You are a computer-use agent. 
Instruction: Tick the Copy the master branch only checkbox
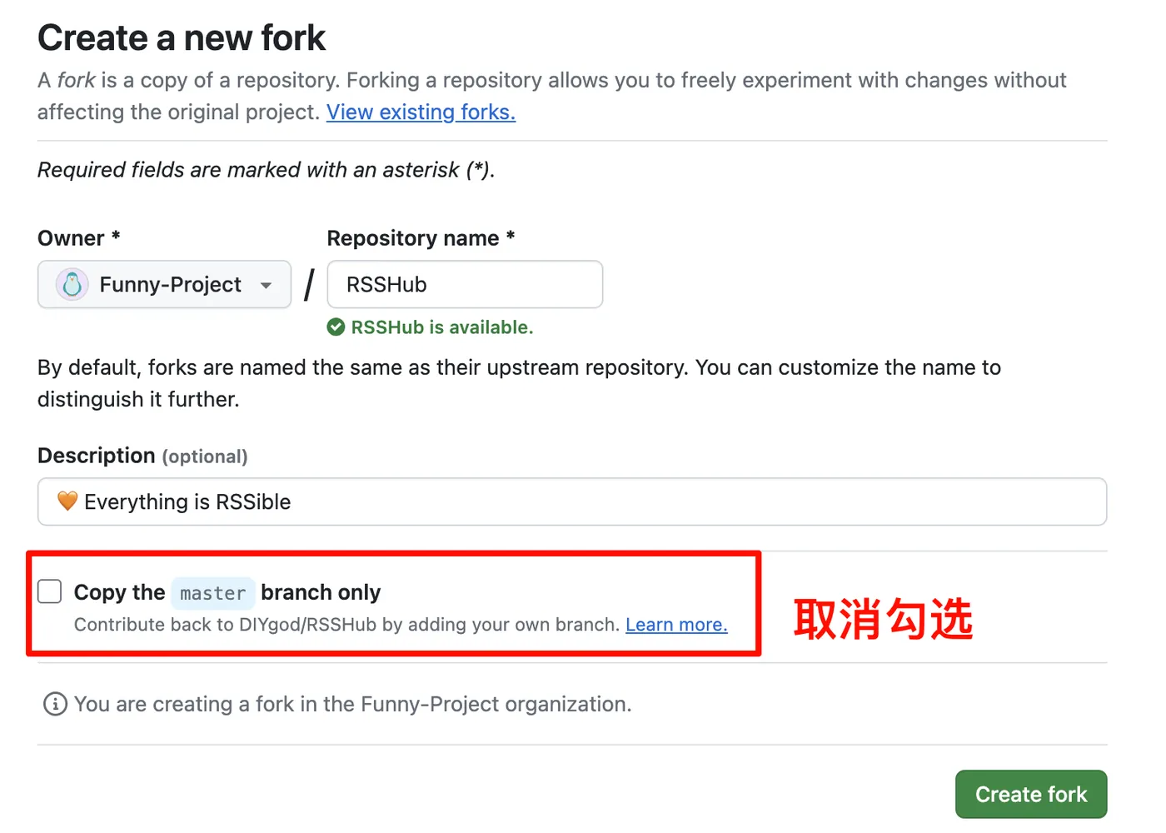(x=50, y=591)
